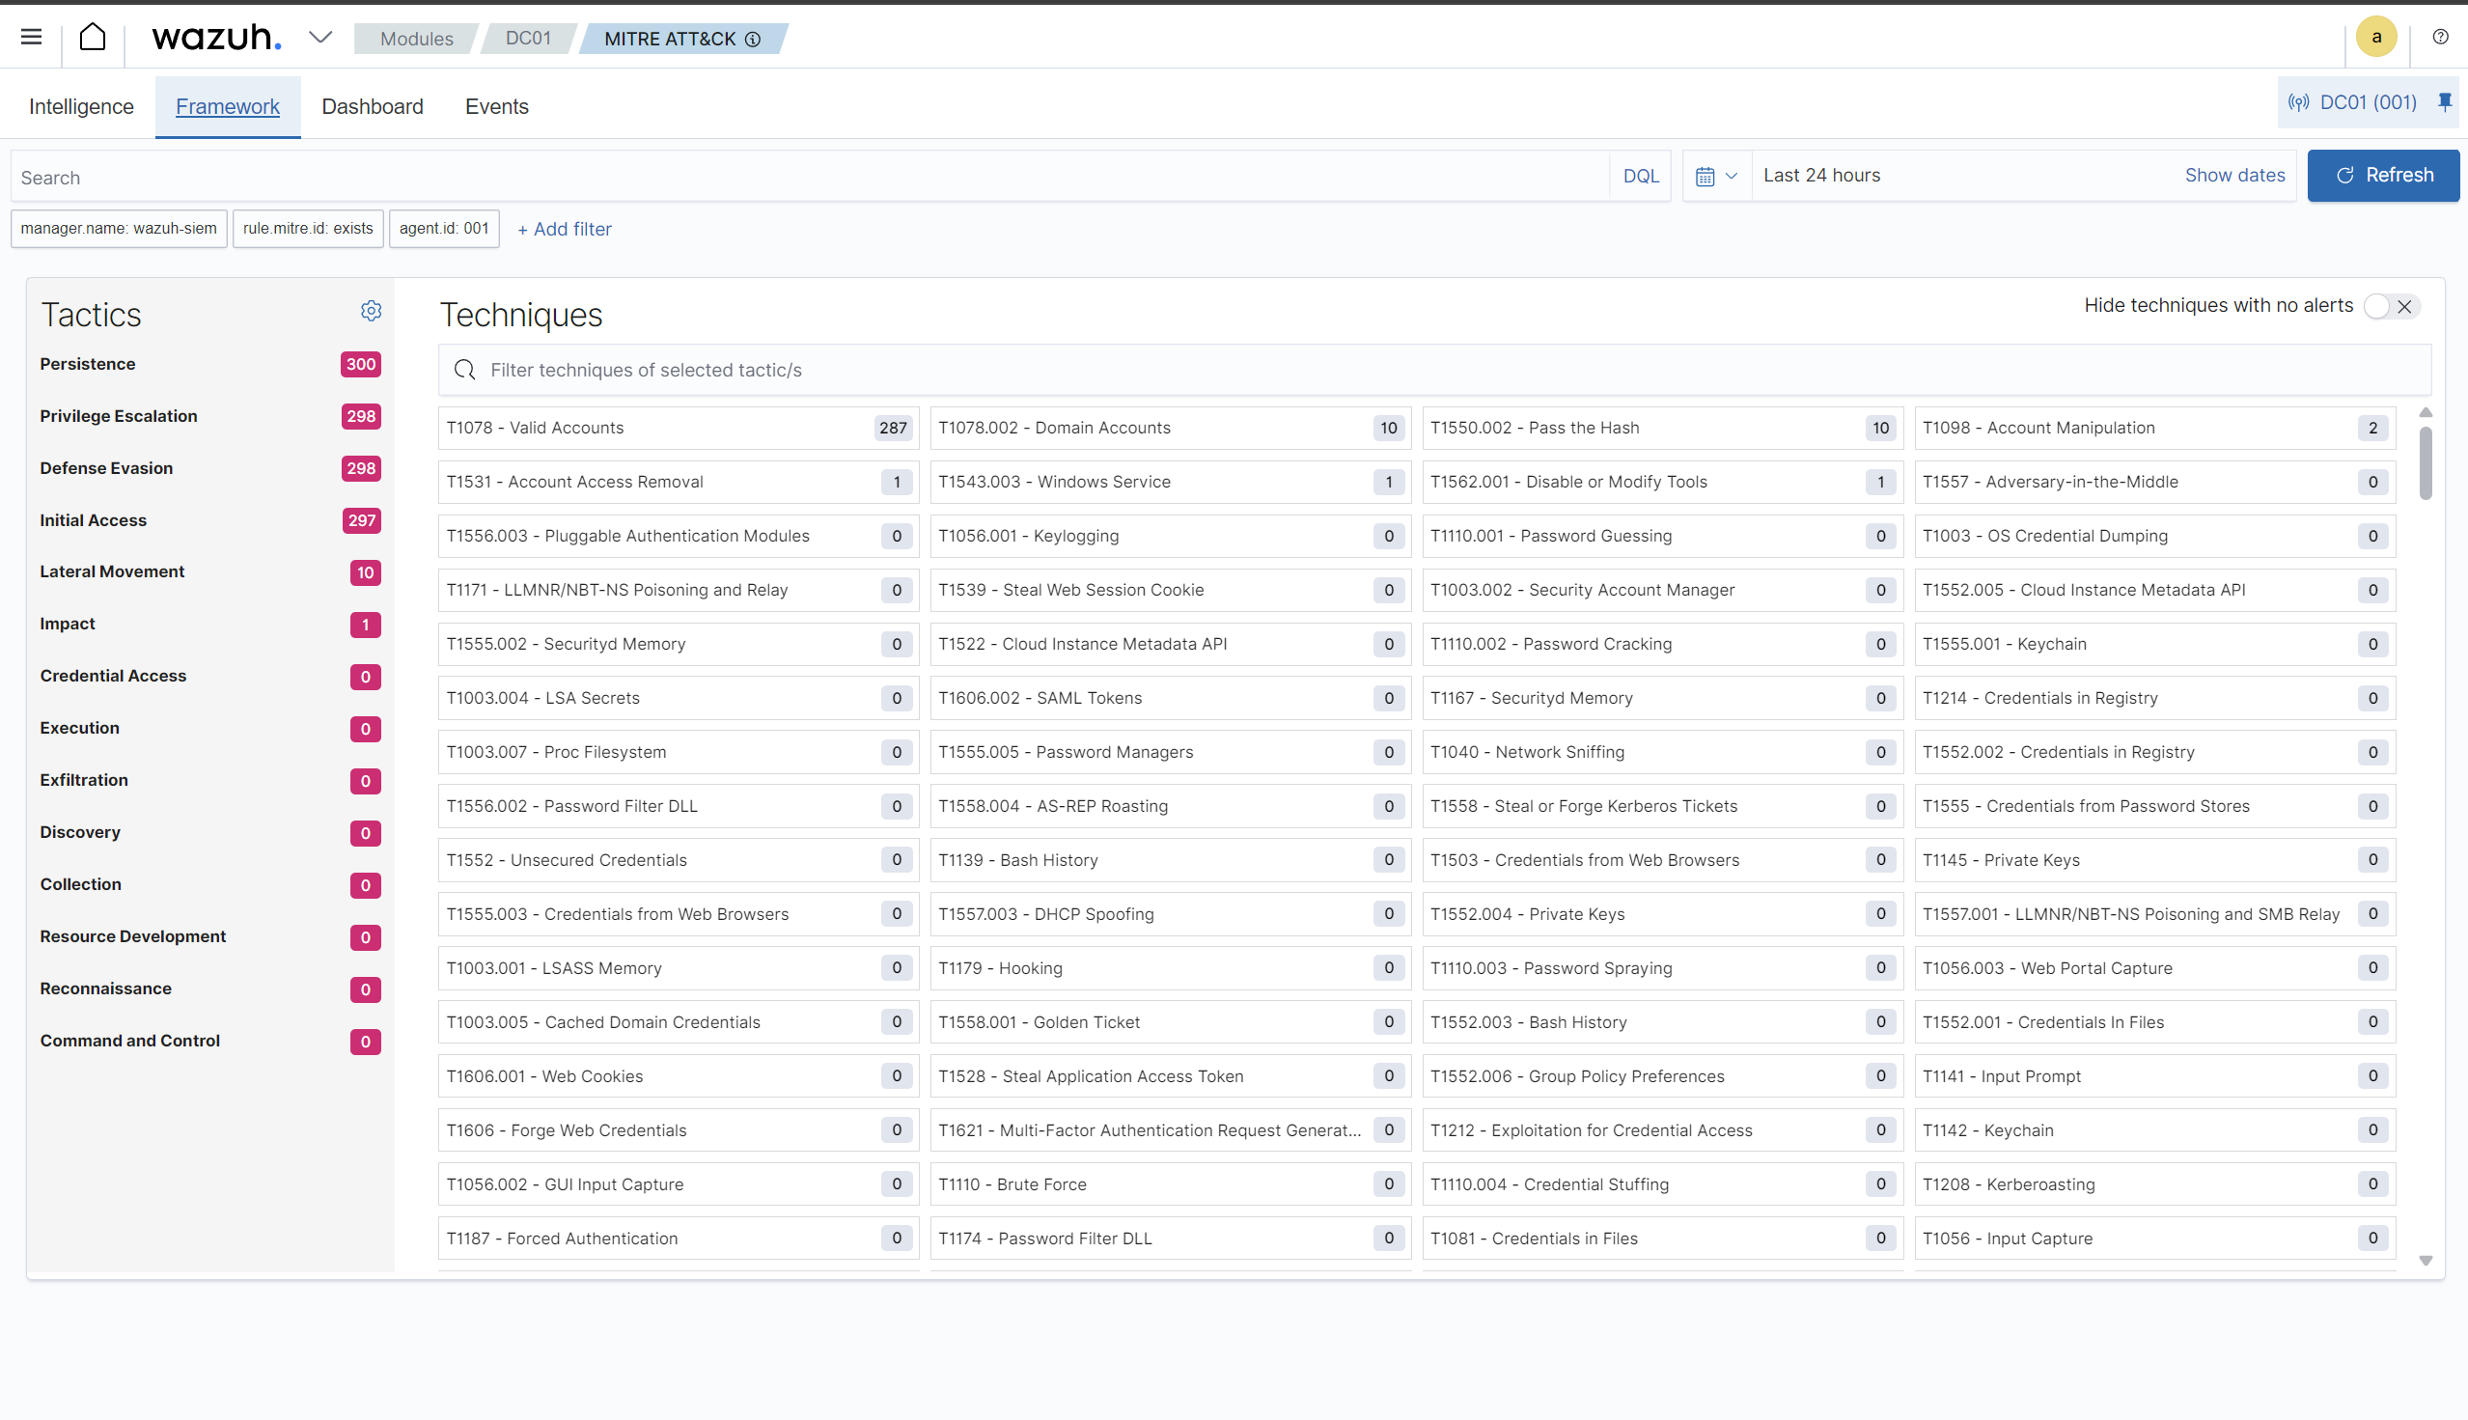Screen dimensions: 2468x1420
Task: Open the hamburger navigation menu
Action: click(x=31, y=37)
